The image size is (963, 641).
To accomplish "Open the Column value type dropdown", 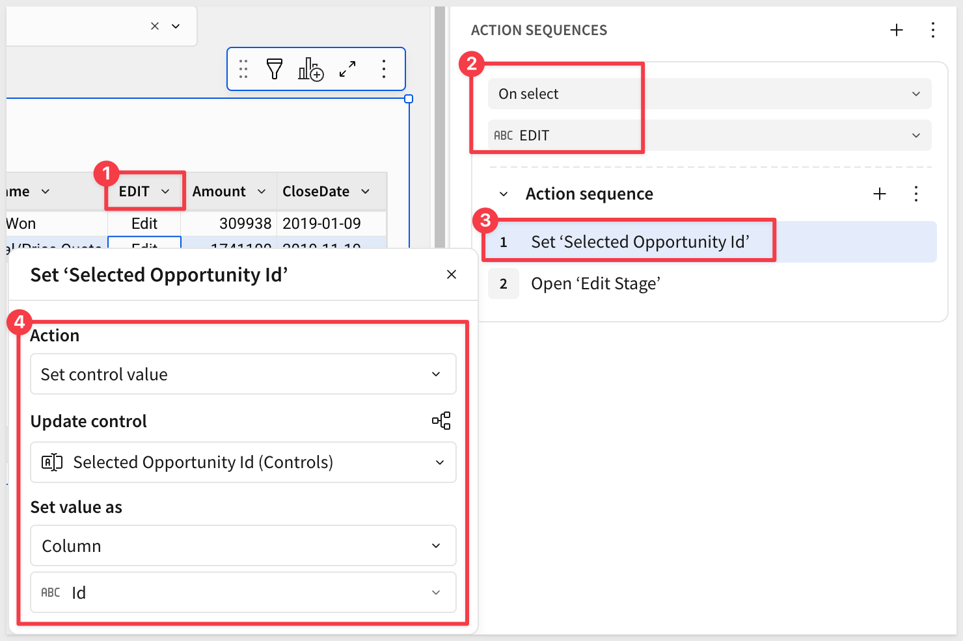I will click(243, 545).
